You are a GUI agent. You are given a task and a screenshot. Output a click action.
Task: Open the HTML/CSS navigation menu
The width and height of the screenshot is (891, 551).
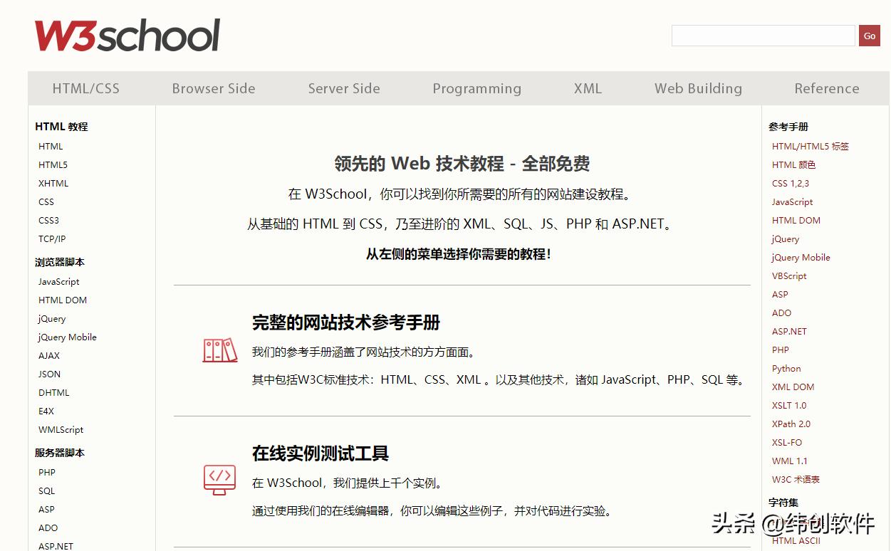(85, 88)
